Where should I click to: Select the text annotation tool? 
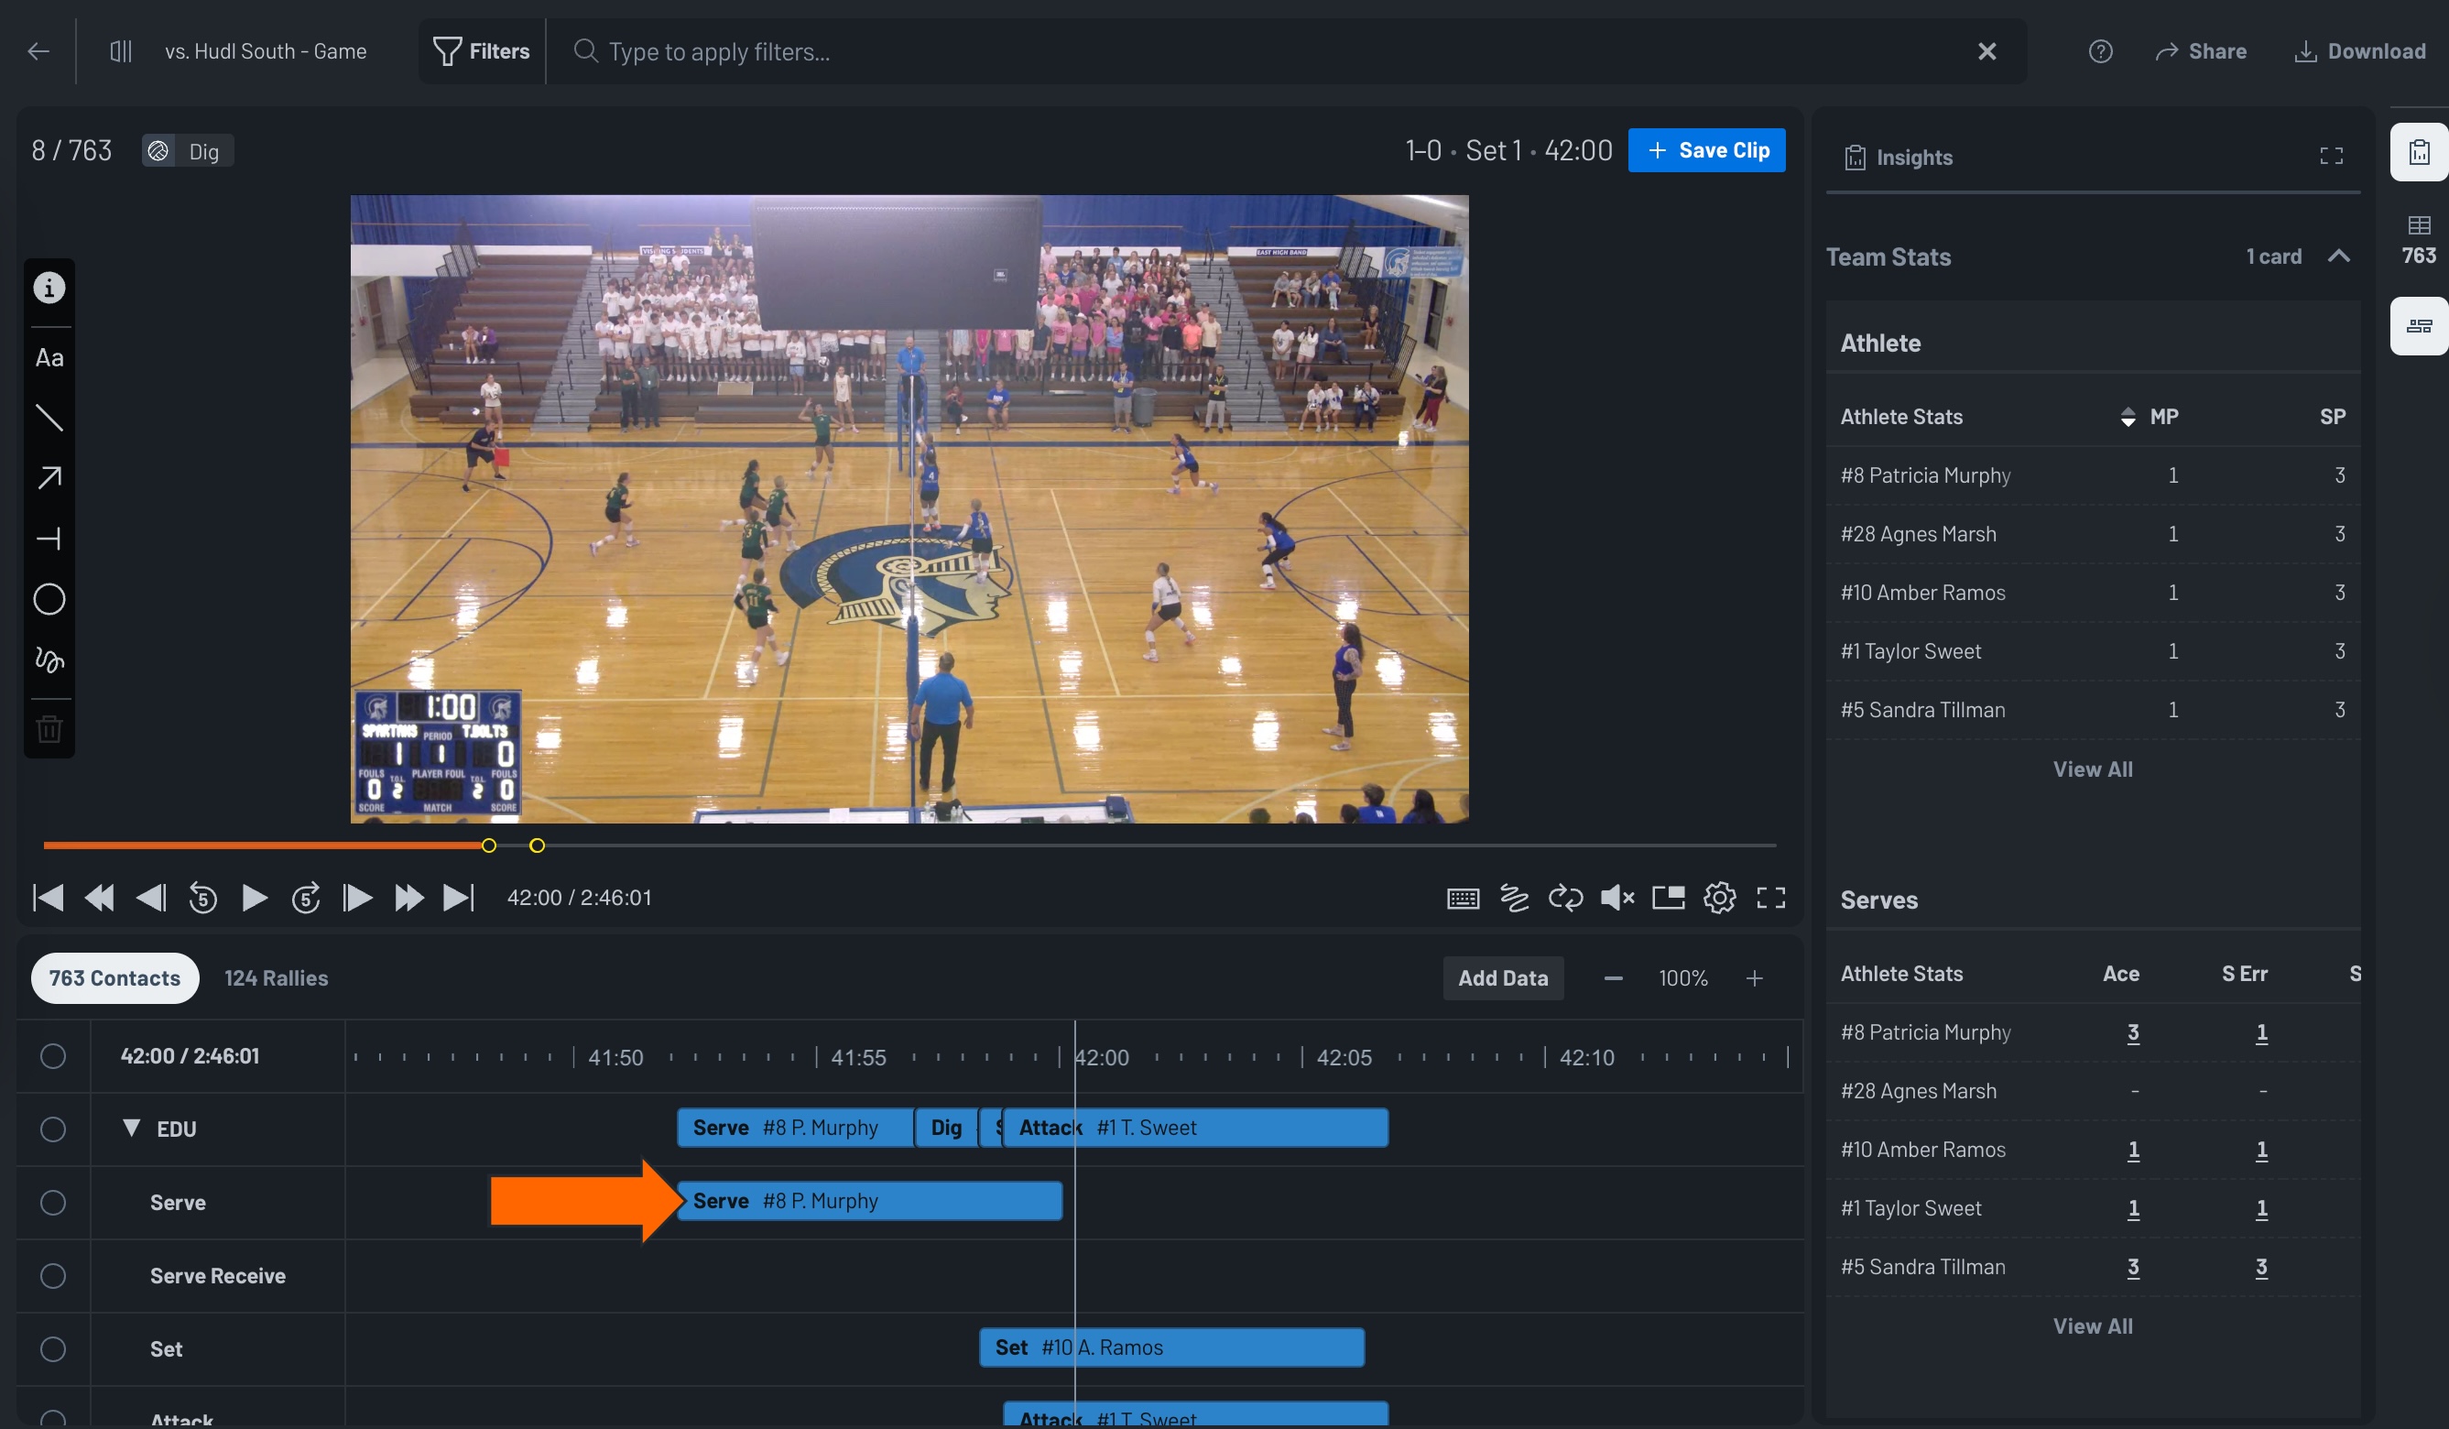(49, 358)
